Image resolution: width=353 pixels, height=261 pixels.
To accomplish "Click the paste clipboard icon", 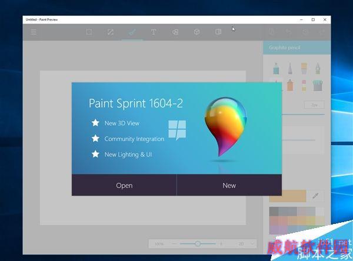I will pos(272,32).
